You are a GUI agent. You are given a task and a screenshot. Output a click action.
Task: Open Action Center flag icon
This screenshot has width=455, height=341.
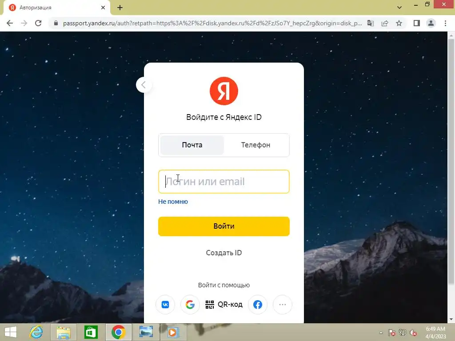click(392, 333)
